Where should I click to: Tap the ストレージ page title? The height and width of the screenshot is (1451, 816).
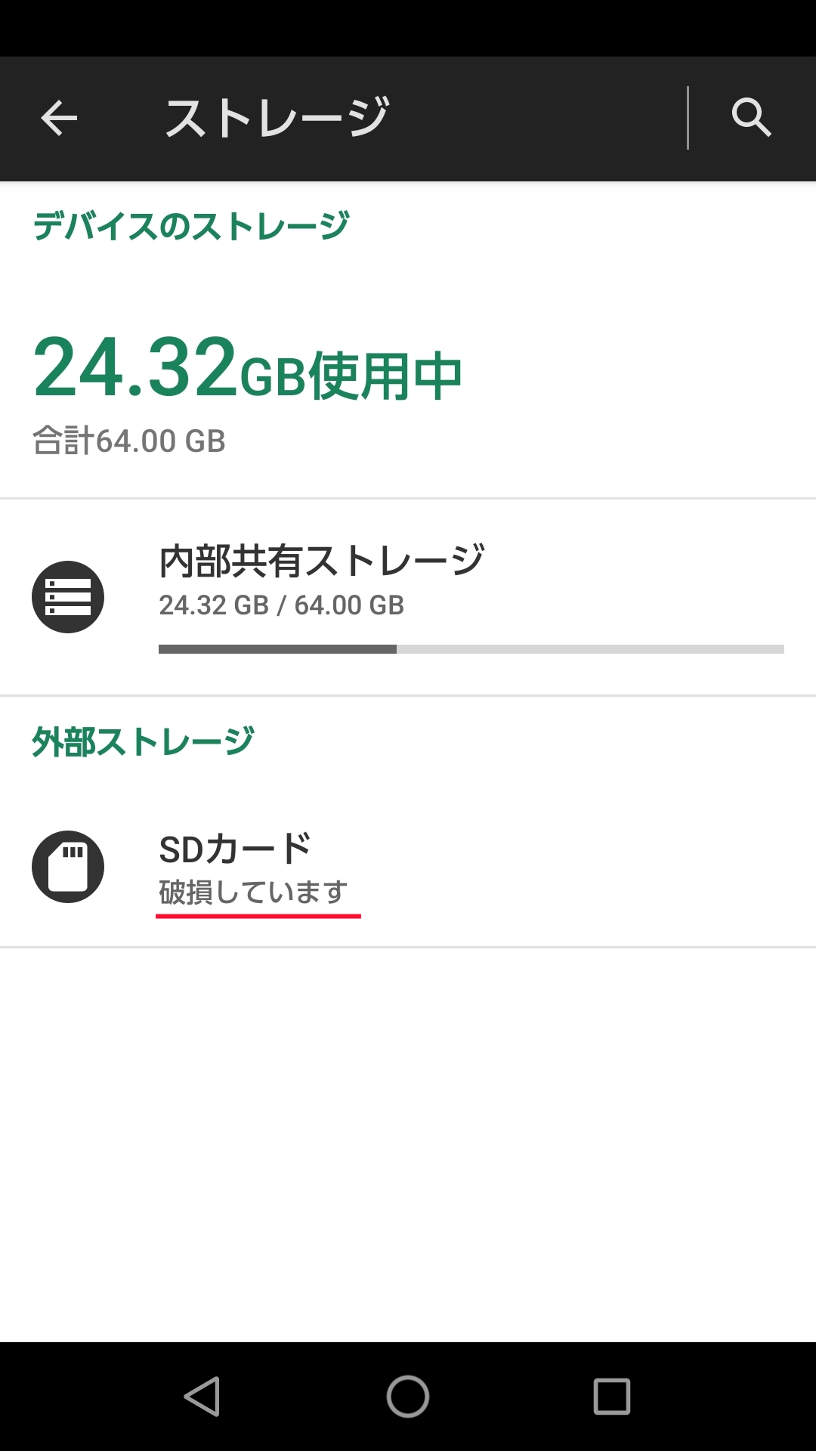(277, 118)
